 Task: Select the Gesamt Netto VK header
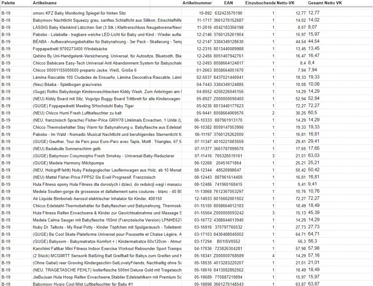tap(325, 3)
